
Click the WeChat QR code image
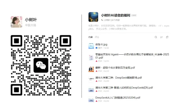pyautogui.click(x=41, y=65)
